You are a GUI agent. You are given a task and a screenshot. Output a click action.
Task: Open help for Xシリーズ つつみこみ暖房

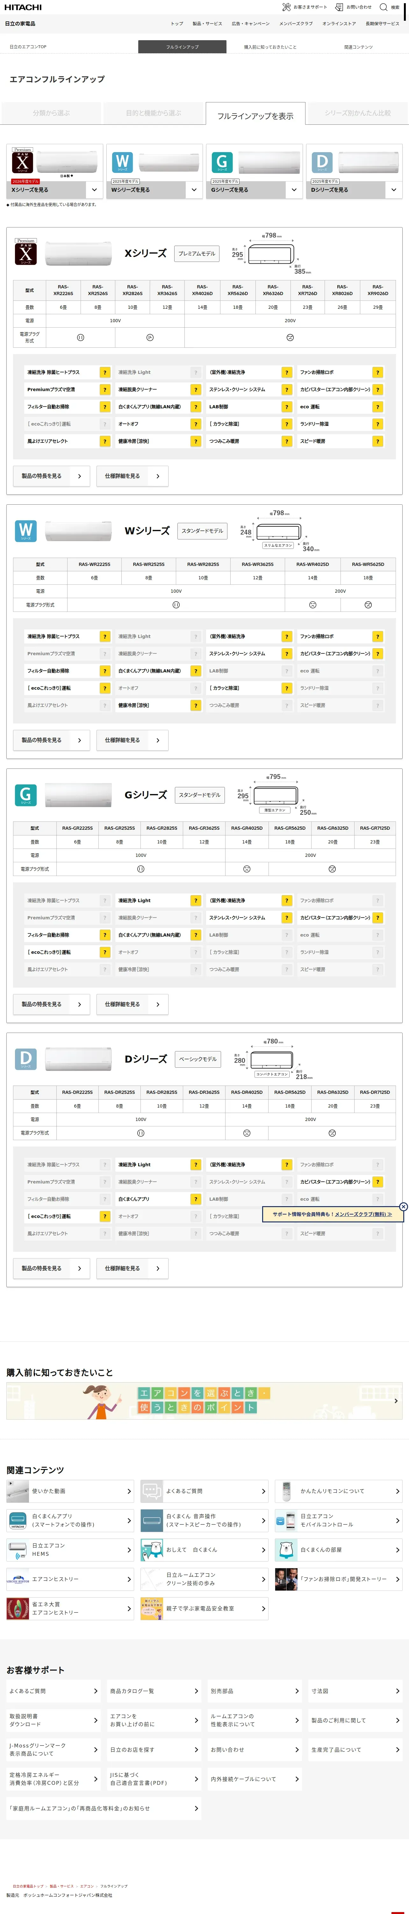[286, 441]
